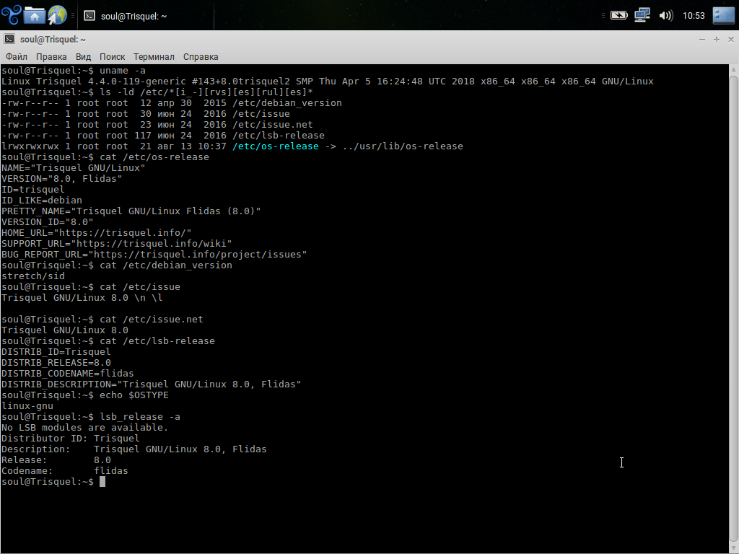Click the '/etc/issue.net' listing row
The height and width of the screenshot is (554, 739).
coord(157,125)
